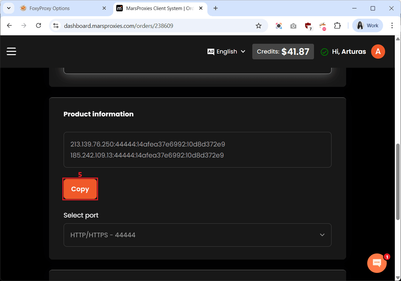Copy the proxy list

click(80, 189)
